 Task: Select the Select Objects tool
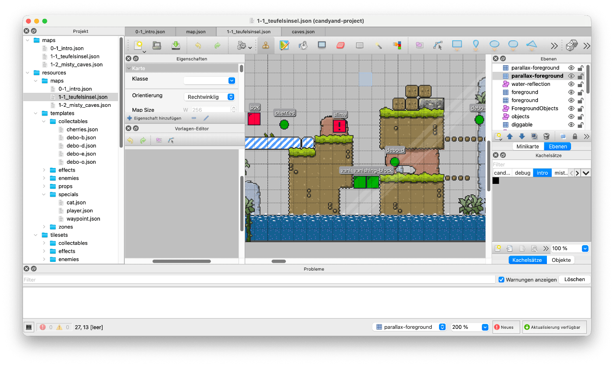pos(420,45)
